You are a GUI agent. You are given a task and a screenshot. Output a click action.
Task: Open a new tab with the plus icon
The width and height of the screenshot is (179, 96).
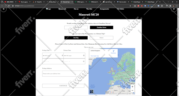tap(160, 2)
